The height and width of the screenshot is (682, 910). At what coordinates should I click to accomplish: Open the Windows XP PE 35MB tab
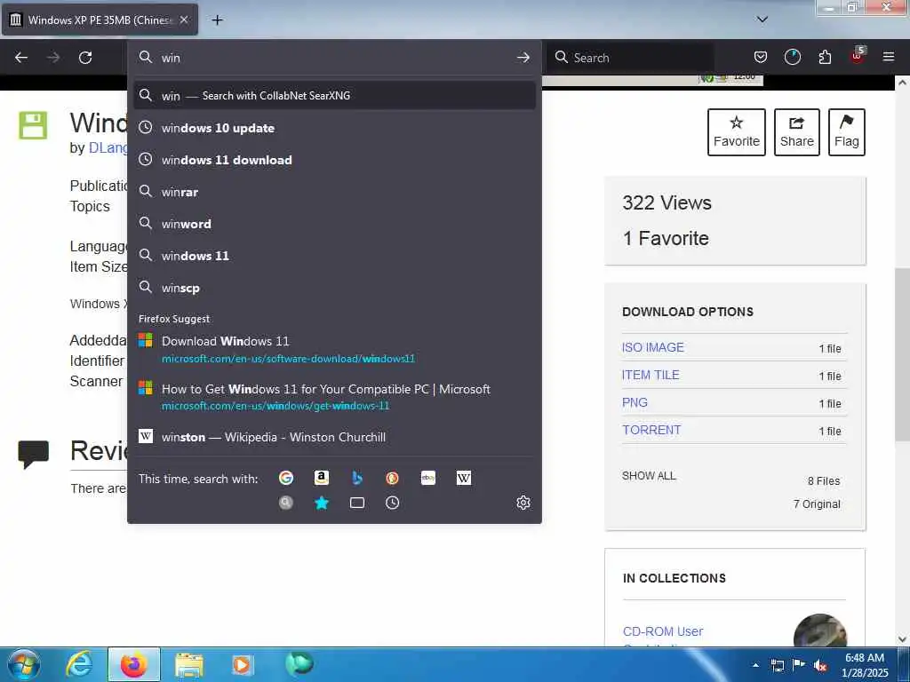pos(100,20)
